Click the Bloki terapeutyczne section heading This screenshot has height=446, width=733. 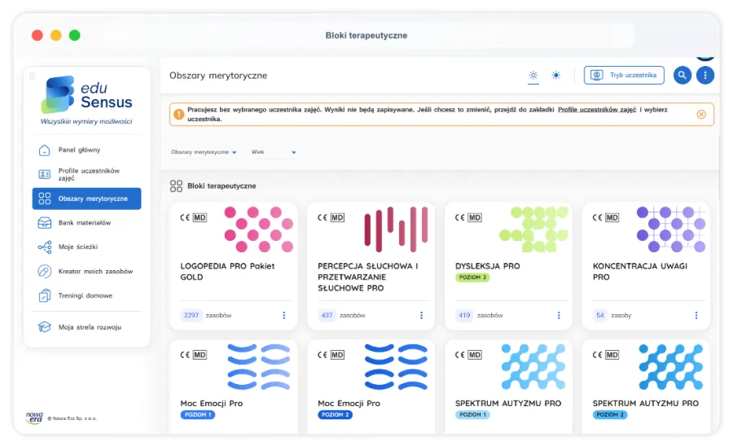coord(222,186)
